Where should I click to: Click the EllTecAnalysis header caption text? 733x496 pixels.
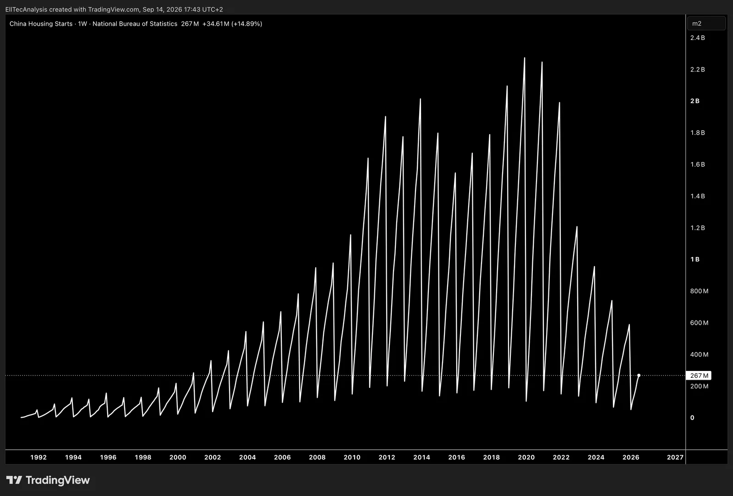tap(114, 9)
